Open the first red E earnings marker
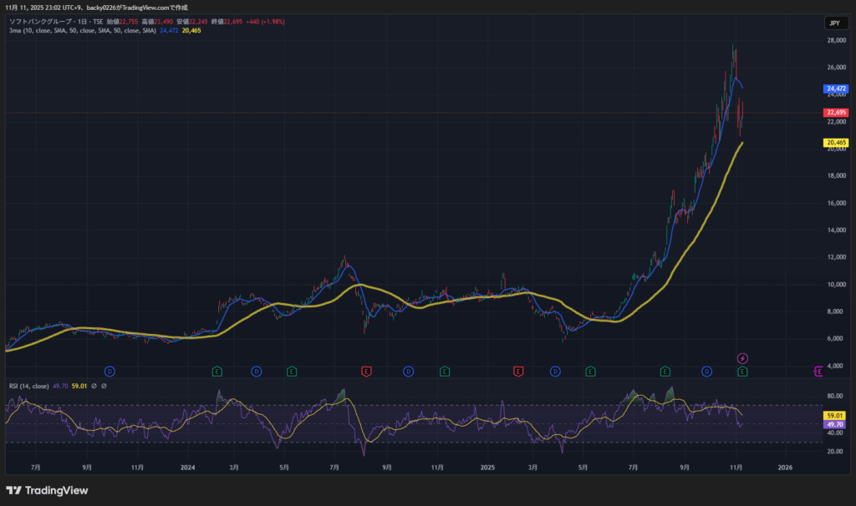Screen dimensions: 856x506 tap(365, 371)
